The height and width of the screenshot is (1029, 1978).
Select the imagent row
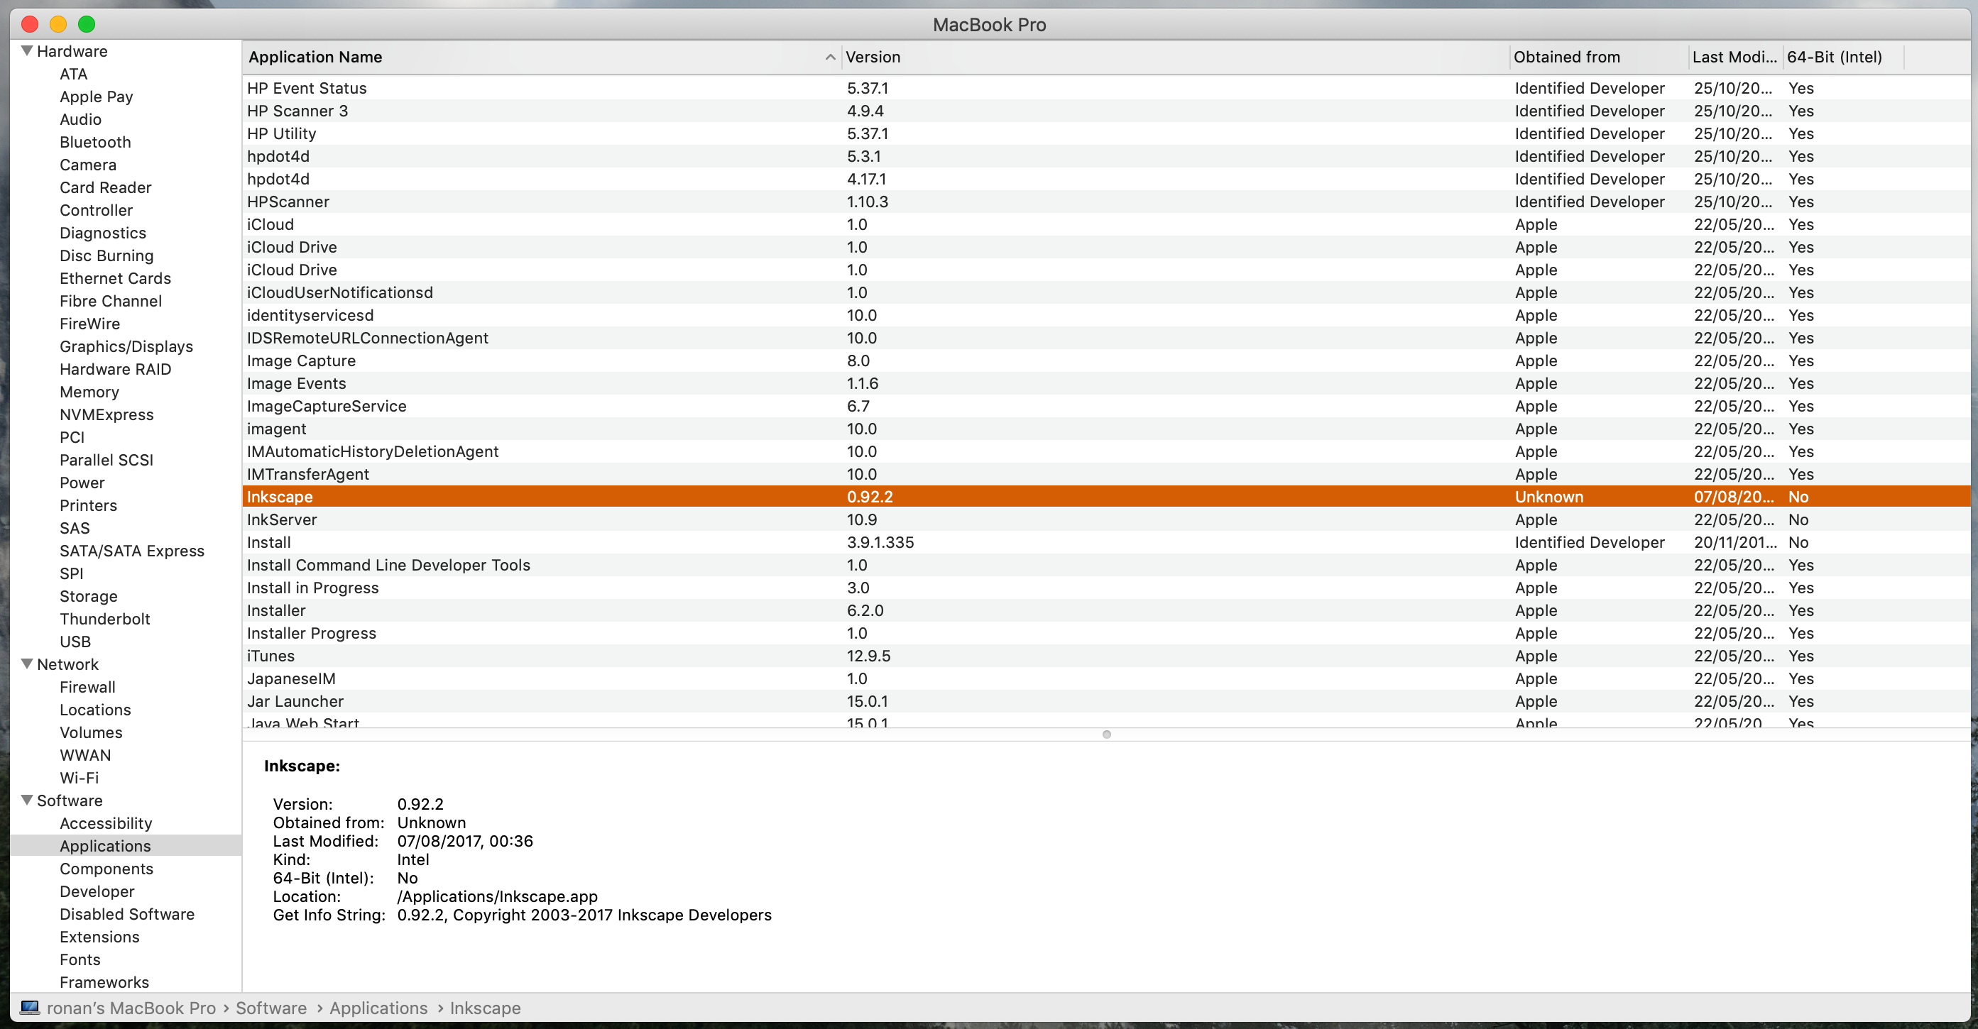[x=1105, y=429]
